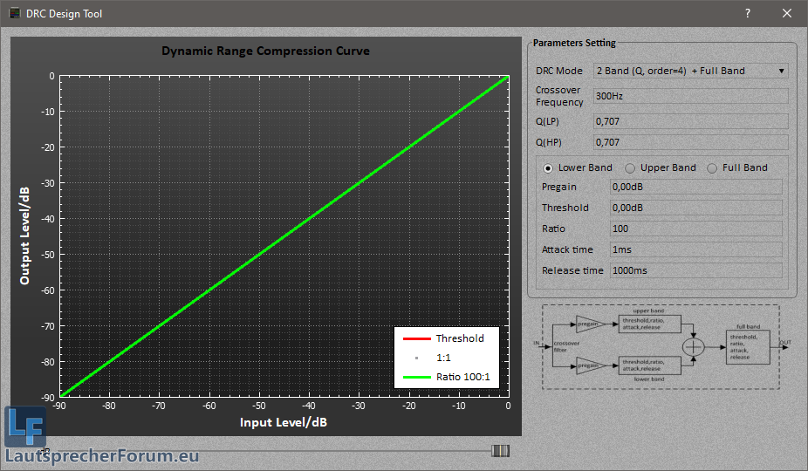Click the upper band pregain amplifier triangle
Viewport: 808px width, 471px height.
coord(589,323)
